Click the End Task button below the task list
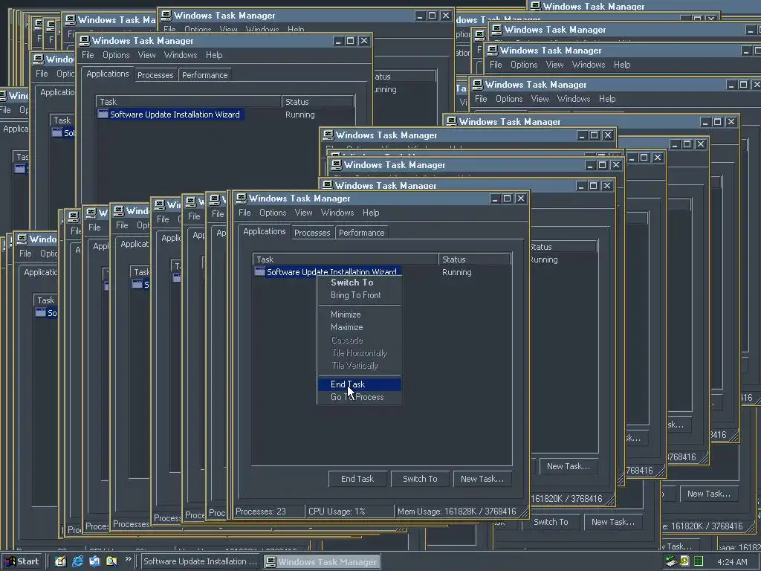Image resolution: width=761 pixels, height=571 pixels. coord(357,479)
